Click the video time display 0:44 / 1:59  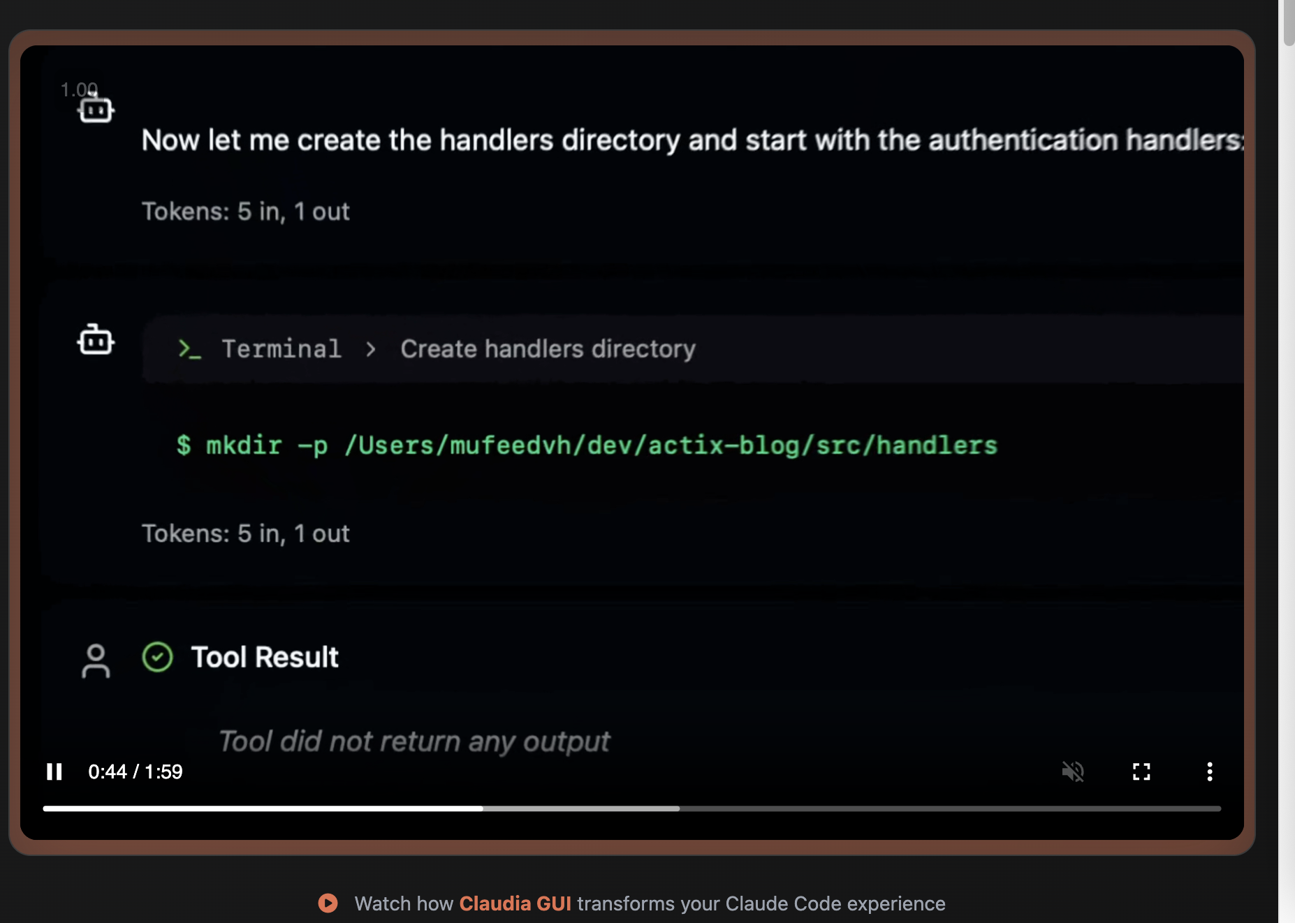click(x=135, y=771)
